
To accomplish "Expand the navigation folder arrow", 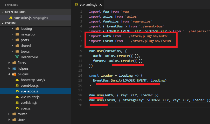I will [12, 34].
